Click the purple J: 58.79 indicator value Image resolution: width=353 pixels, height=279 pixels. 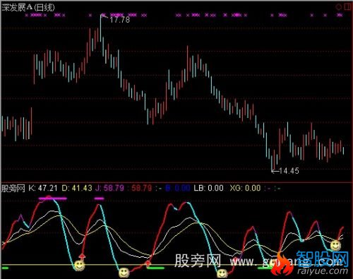click(x=109, y=188)
